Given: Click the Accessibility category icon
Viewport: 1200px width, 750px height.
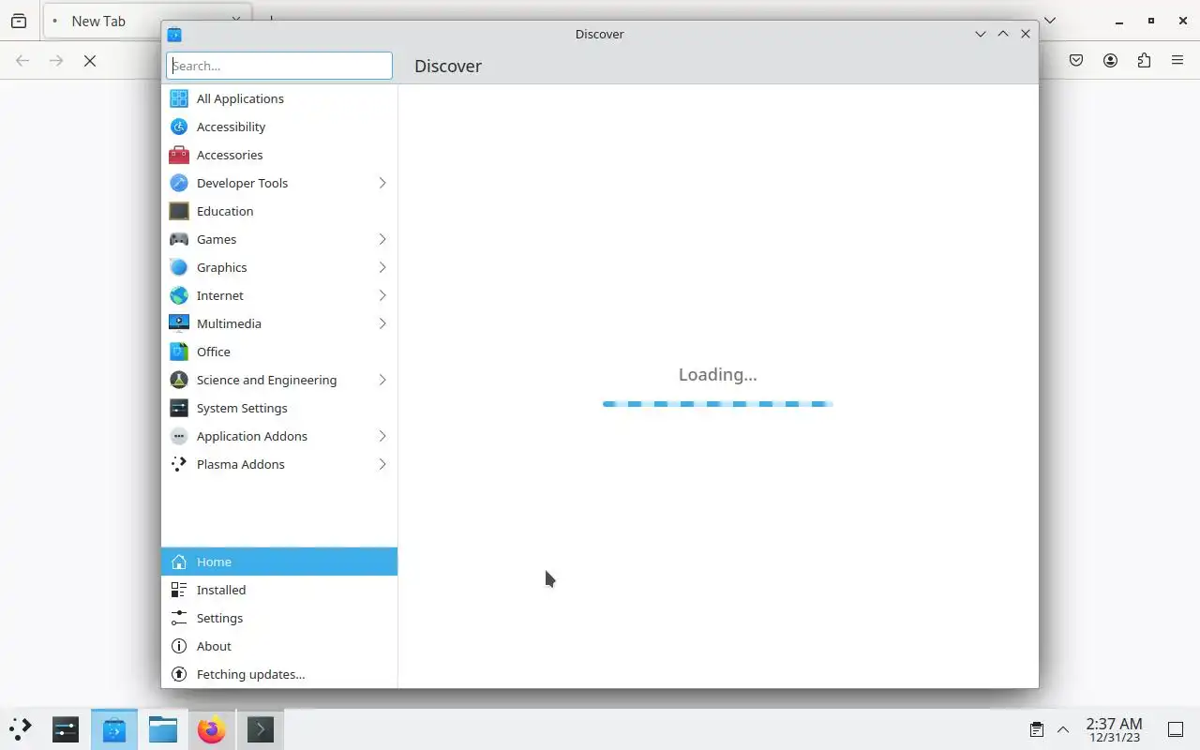Looking at the screenshot, I should [x=178, y=127].
